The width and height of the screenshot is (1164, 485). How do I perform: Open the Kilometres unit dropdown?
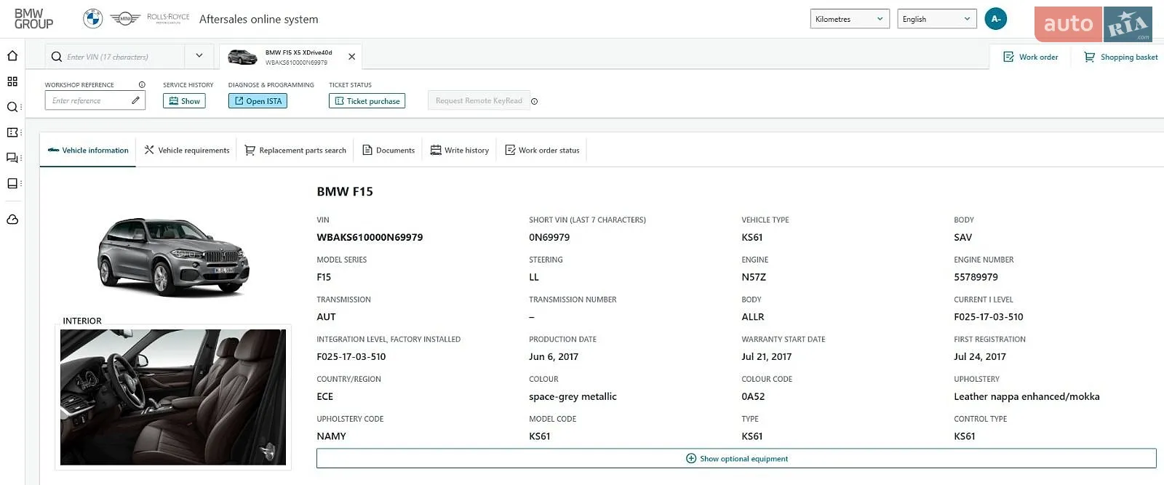click(850, 19)
